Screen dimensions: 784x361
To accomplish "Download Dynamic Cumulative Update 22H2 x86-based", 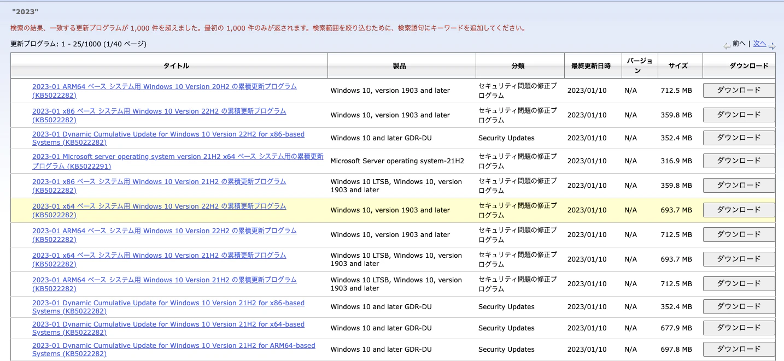I will coord(739,138).
